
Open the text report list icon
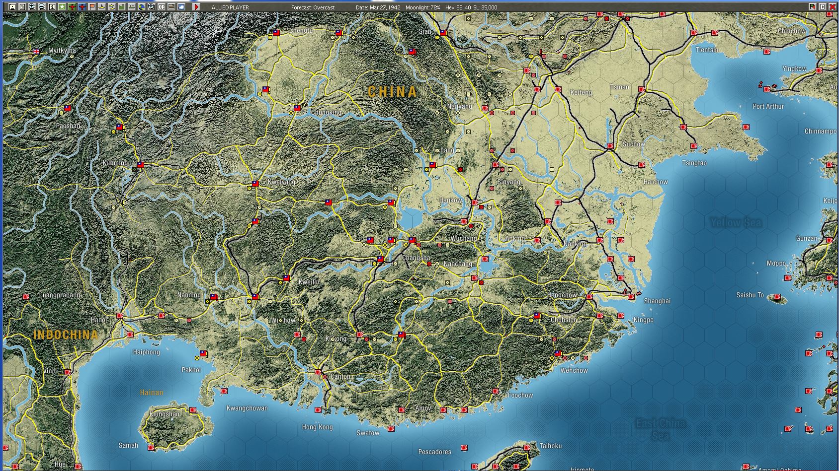coord(22,7)
